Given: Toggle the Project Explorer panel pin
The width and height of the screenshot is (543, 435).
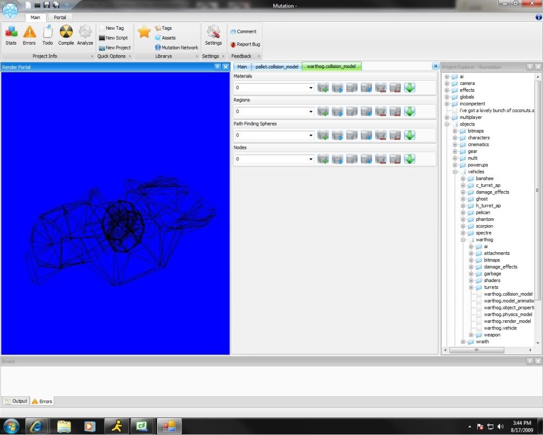Looking at the screenshot, I should click(x=530, y=67).
